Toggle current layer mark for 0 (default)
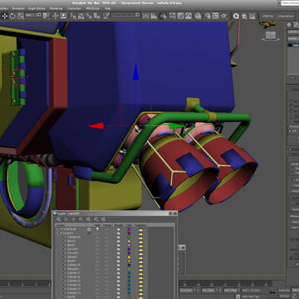Screen dimensions: 299x299 click(89, 229)
